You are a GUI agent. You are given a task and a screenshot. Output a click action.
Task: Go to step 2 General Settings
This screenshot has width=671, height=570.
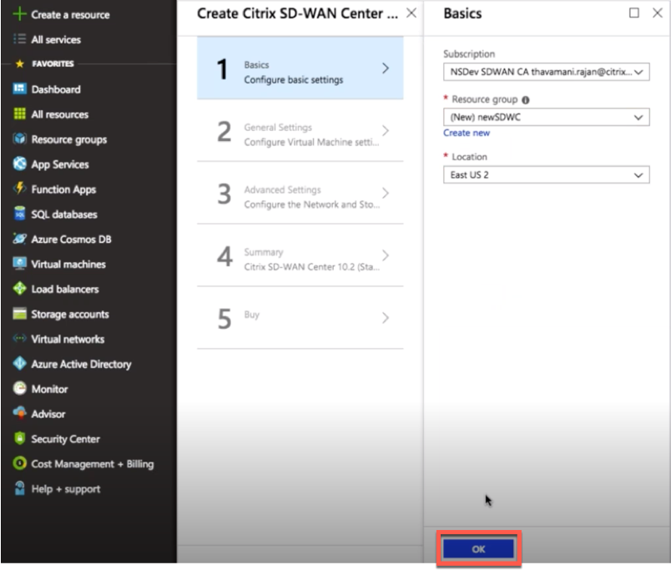click(300, 131)
